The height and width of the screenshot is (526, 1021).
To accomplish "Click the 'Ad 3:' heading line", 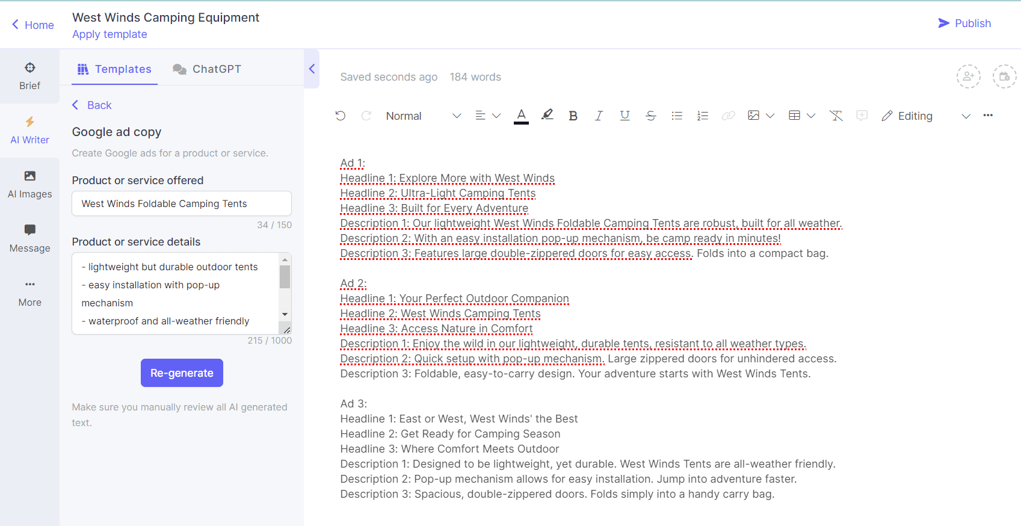I will [353, 404].
